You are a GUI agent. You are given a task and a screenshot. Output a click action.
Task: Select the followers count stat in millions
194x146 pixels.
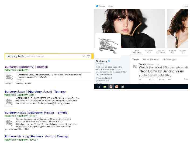[x=161, y=52]
